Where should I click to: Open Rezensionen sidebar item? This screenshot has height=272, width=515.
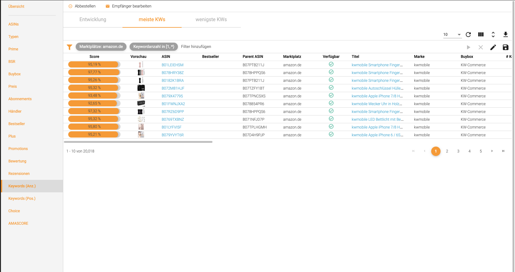tap(19, 174)
